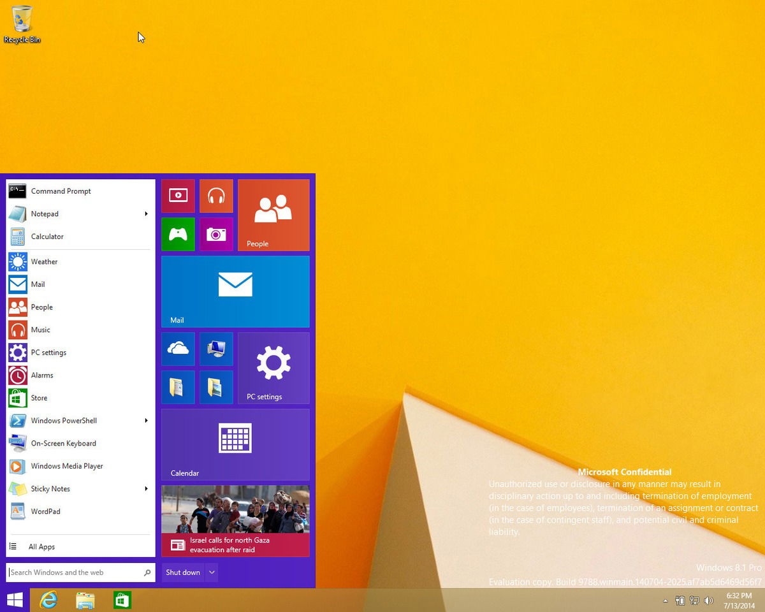Click the Start button on the taskbar
The width and height of the screenshot is (765, 612).
point(14,600)
